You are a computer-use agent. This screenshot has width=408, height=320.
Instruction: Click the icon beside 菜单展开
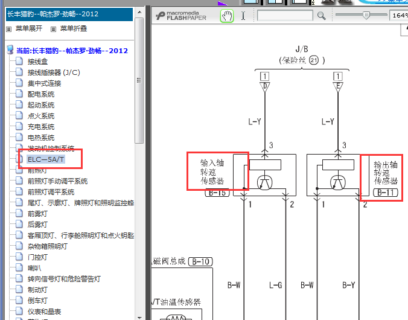[x=9, y=29]
